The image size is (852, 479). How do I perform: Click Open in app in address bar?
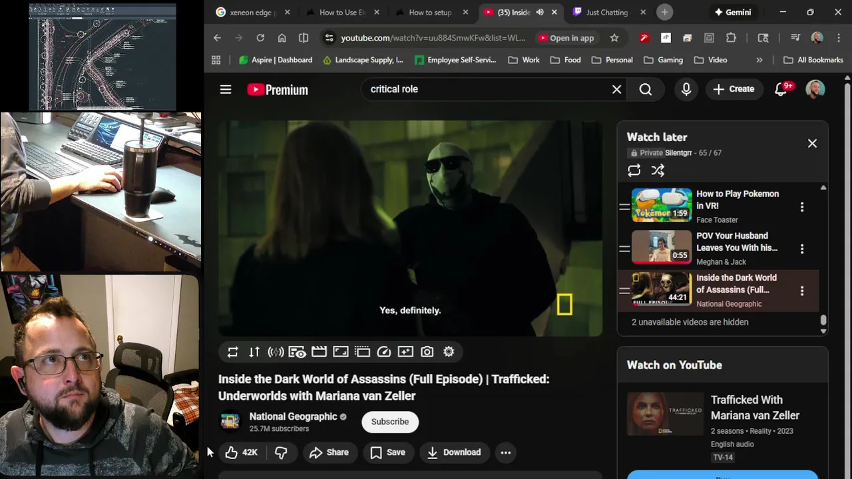tap(566, 38)
